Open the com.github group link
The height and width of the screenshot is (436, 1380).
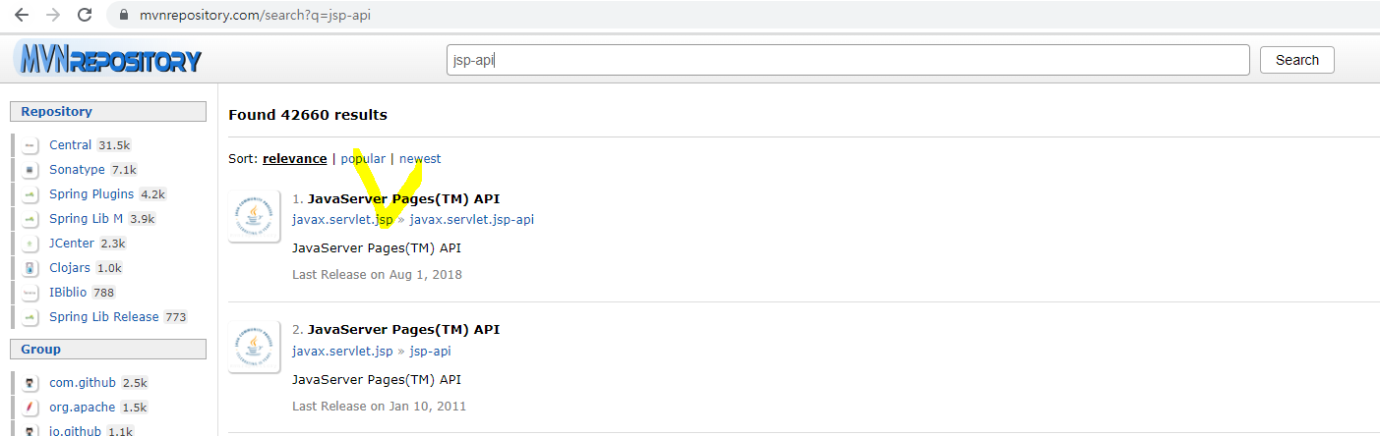coord(83,383)
